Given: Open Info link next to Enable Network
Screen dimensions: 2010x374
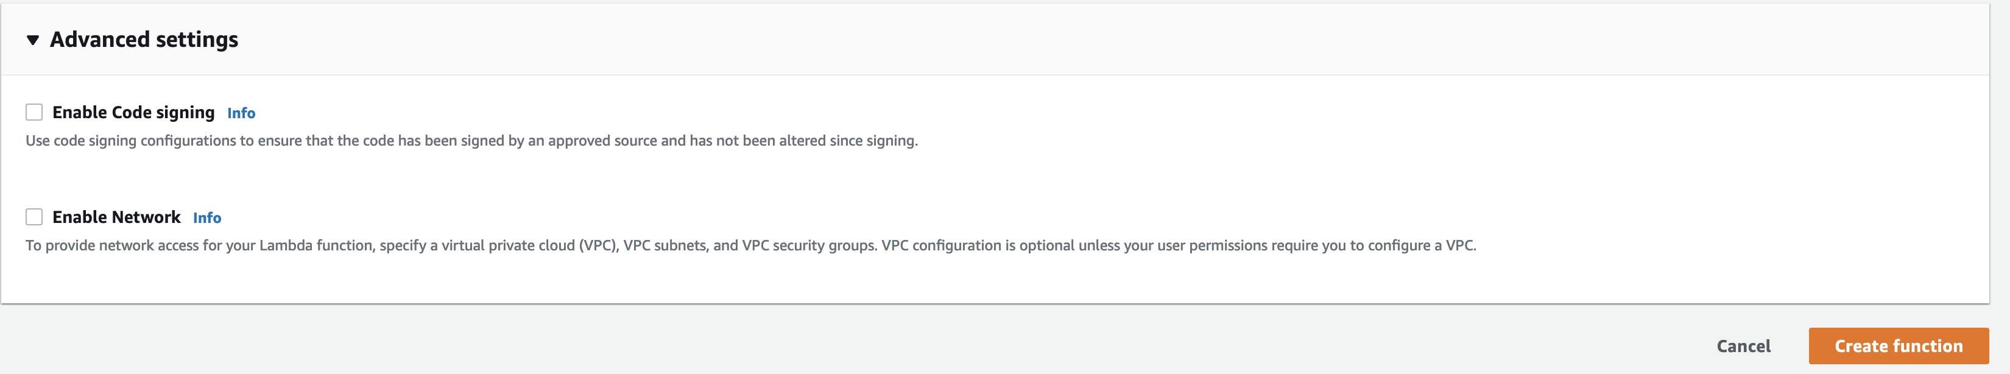Looking at the screenshot, I should tap(206, 218).
